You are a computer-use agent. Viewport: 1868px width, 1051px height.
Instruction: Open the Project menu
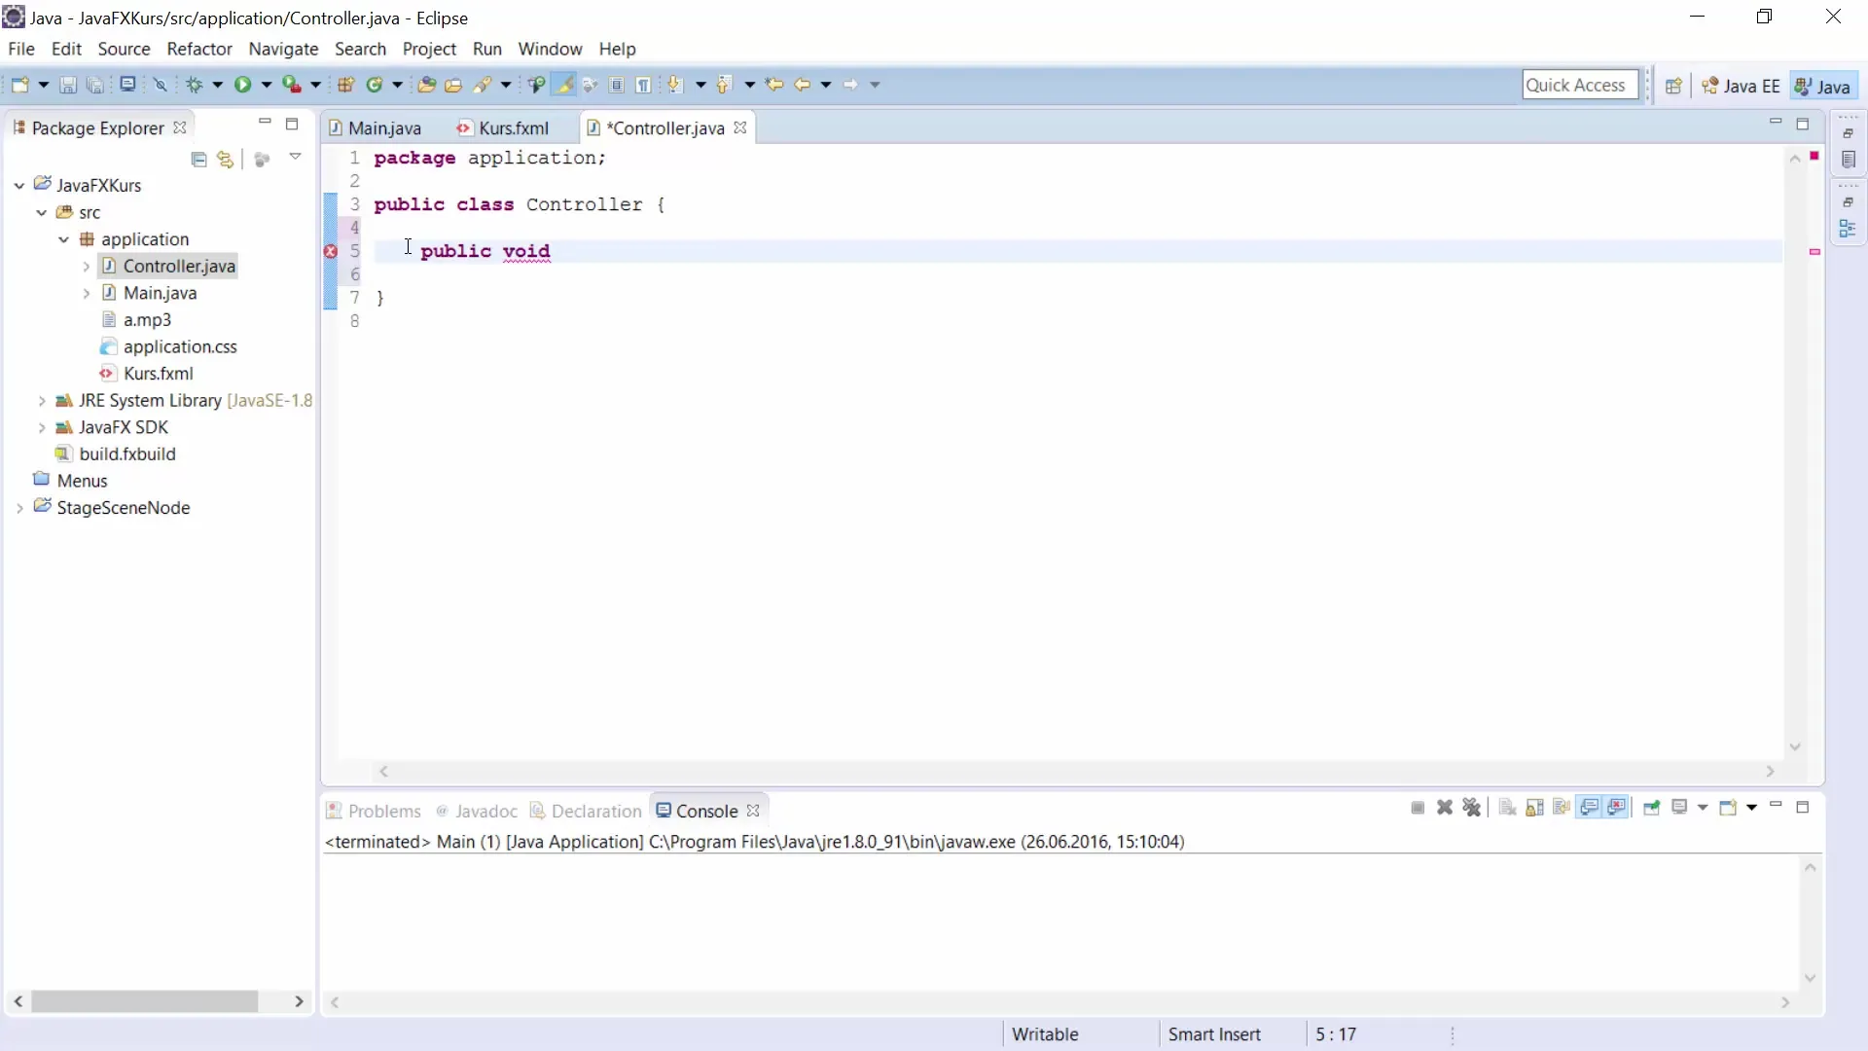(x=429, y=49)
